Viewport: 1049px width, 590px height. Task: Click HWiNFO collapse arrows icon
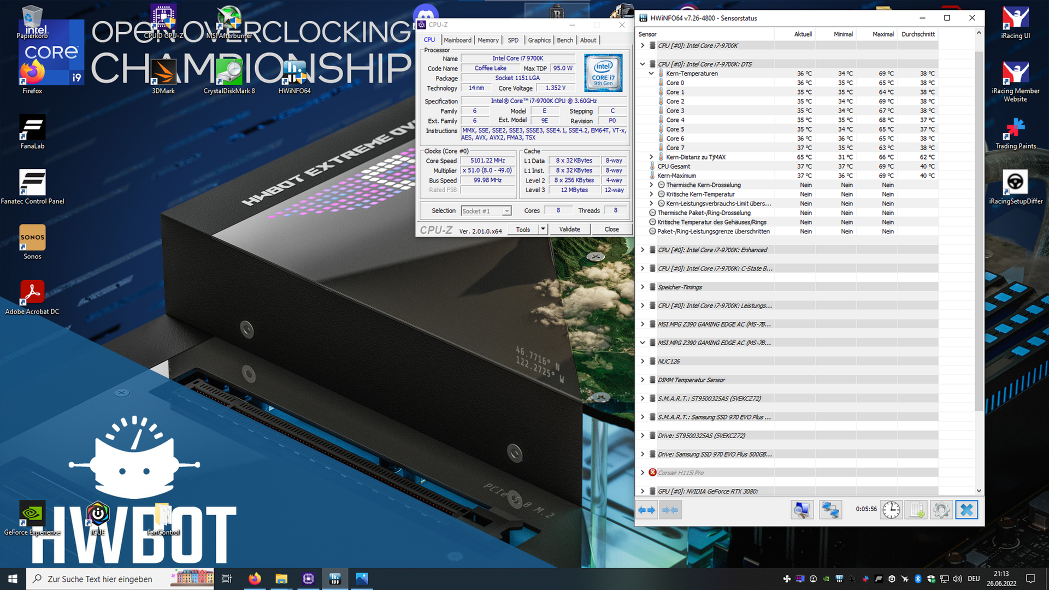pos(670,510)
